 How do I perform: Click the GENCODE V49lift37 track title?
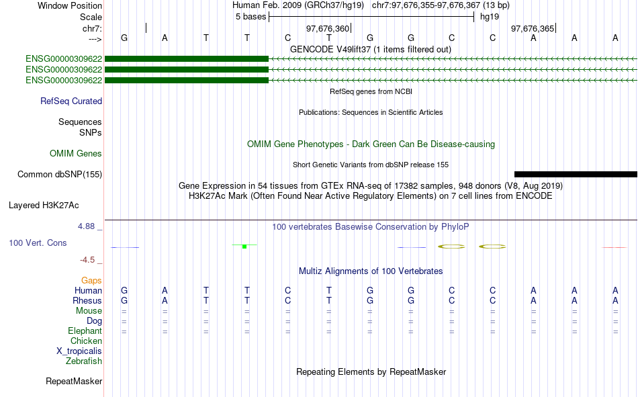[x=371, y=49]
